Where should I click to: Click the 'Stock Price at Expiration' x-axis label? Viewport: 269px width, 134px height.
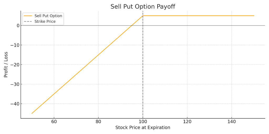143,128
